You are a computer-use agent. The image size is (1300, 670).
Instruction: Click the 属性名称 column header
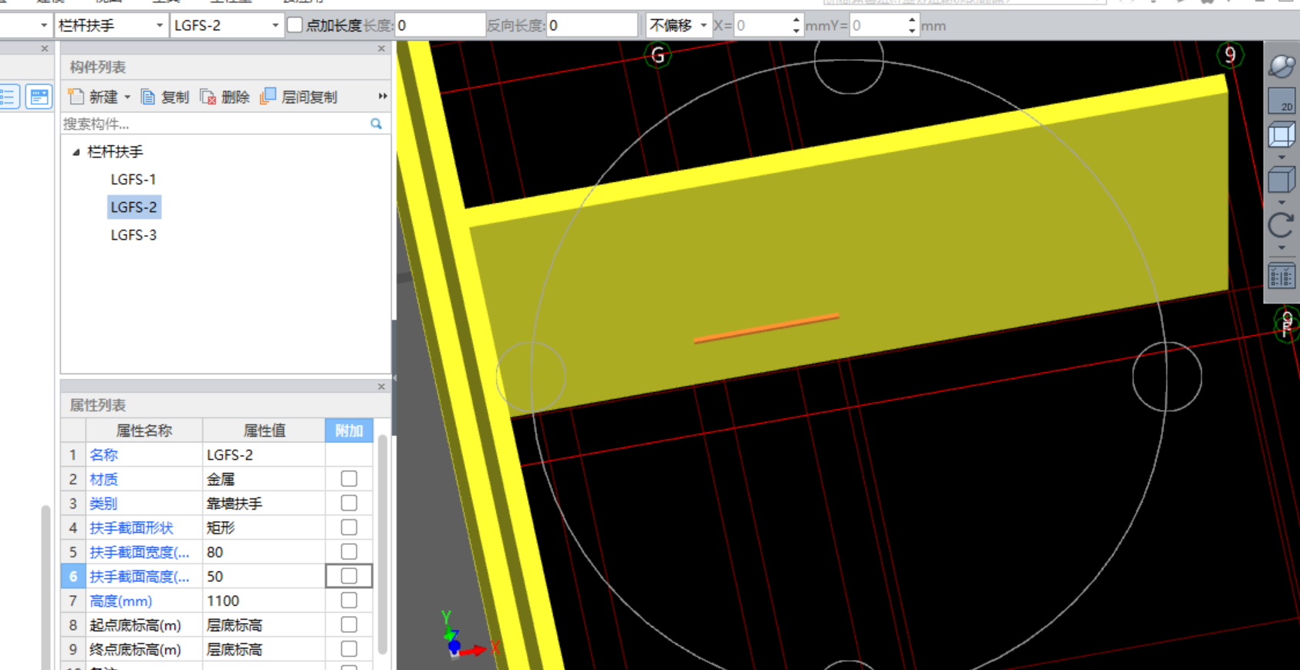[x=144, y=431]
